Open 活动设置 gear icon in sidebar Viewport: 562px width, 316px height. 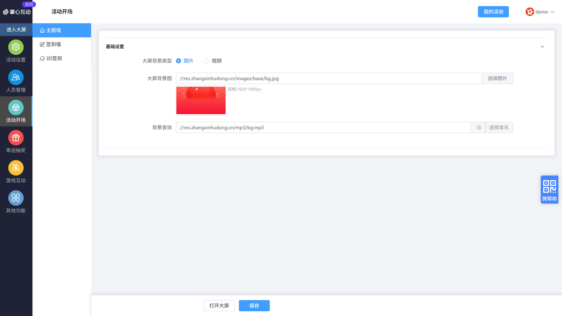[x=16, y=47]
